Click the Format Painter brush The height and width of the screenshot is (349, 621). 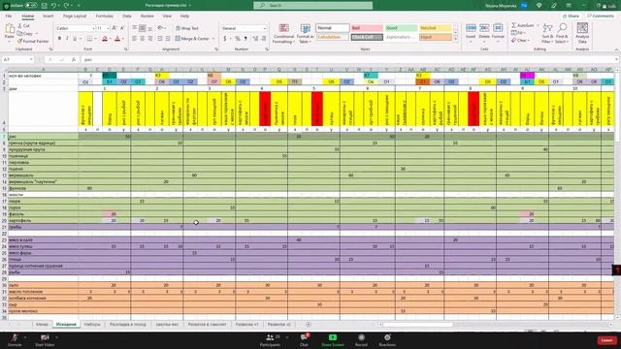pos(19,41)
